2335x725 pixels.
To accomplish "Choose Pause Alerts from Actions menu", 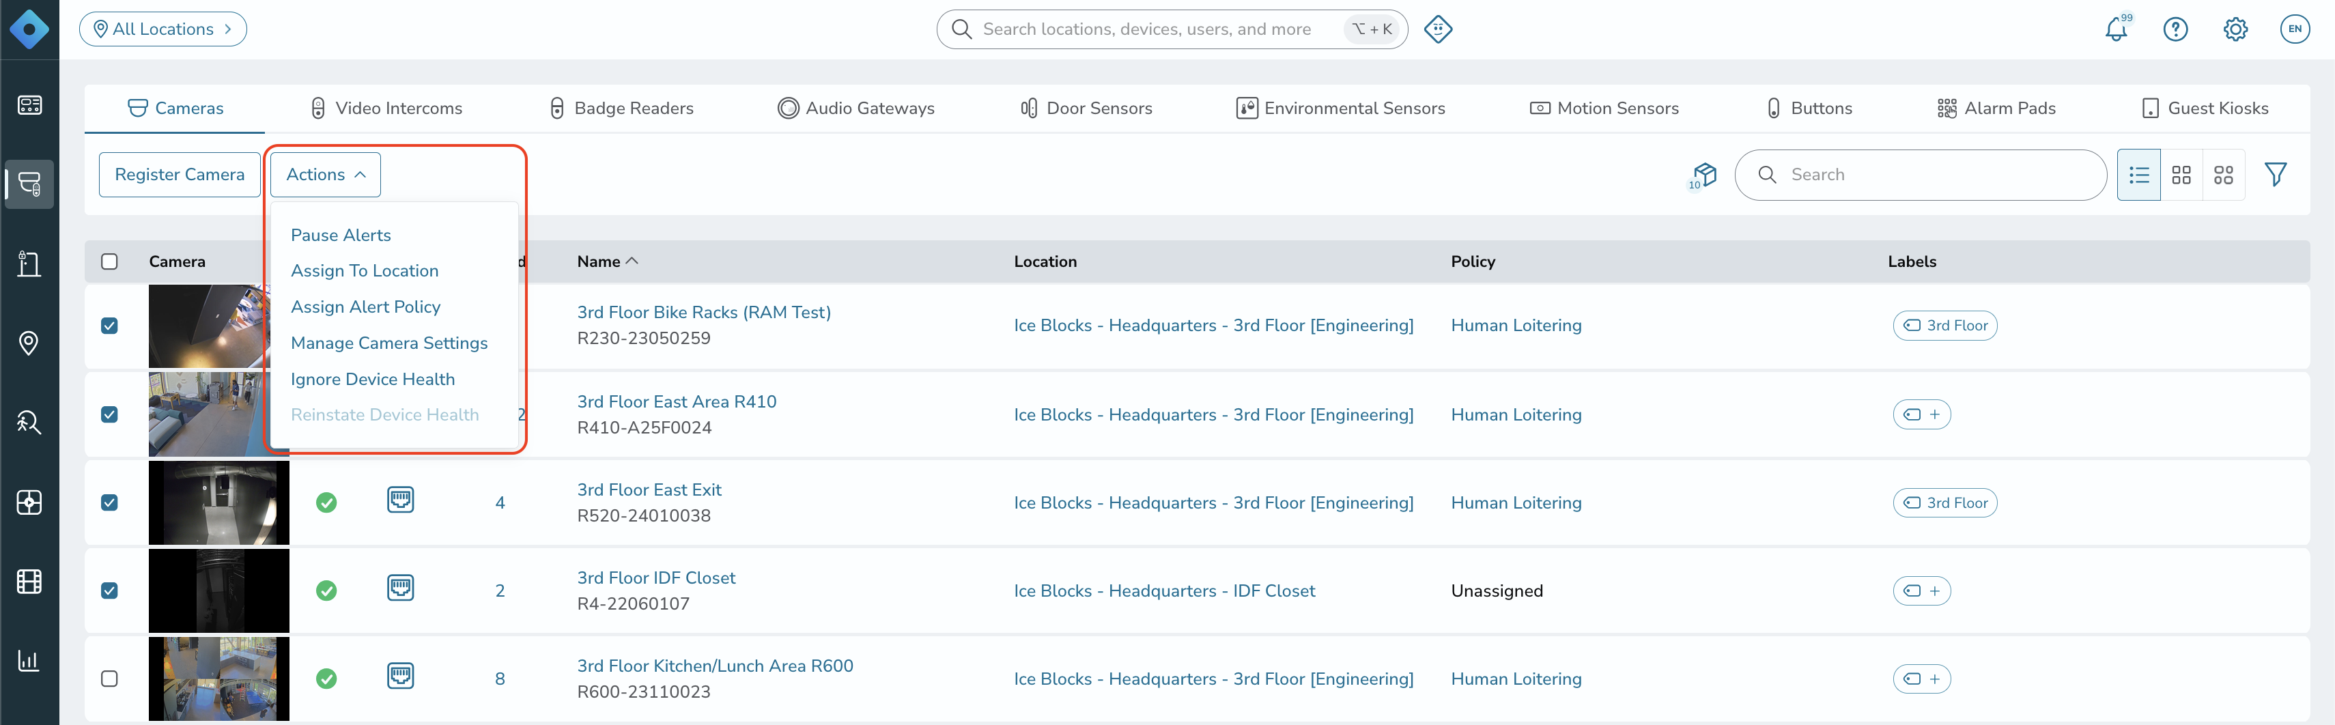I will tap(341, 235).
